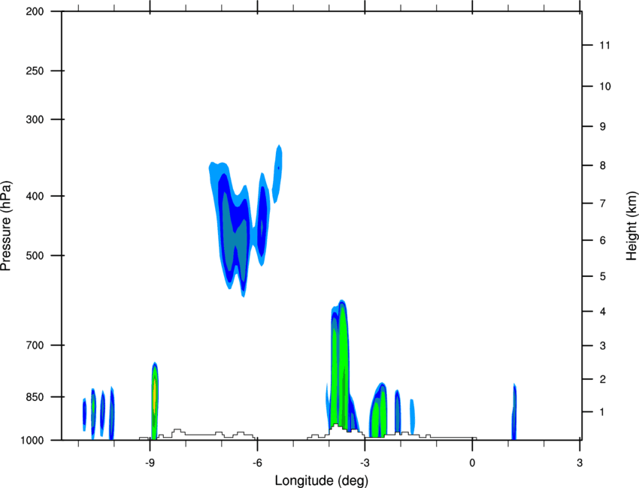Pick the 3 km height tick label
Image resolution: width=639 pixels, height=488 pixels.
603,346
